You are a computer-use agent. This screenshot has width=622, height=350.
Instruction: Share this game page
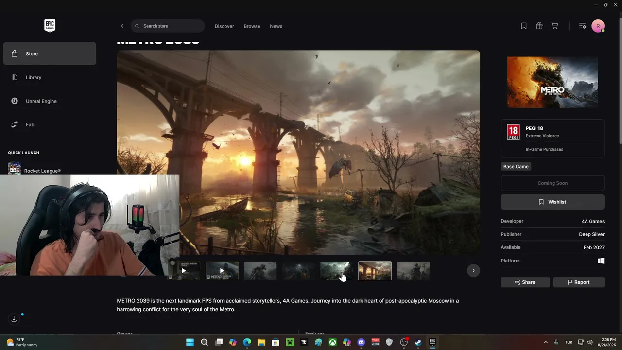click(525, 282)
